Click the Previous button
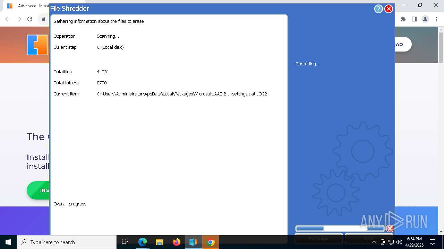Viewport: 444px width, 249px height. tap(318, 238)
